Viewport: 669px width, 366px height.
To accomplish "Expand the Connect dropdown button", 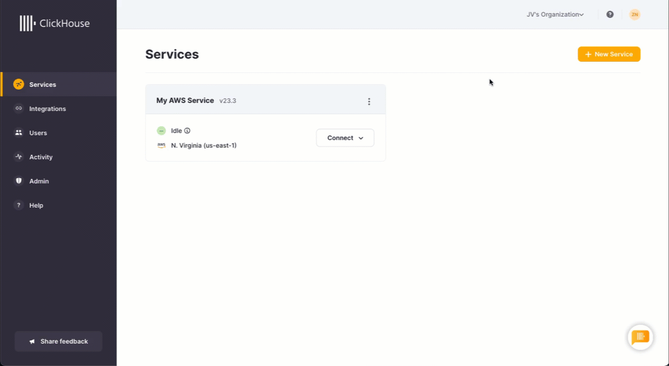I will 345,138.
